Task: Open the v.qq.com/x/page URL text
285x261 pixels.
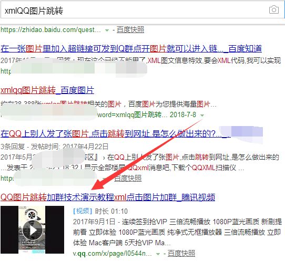Action: pos(113,253)
